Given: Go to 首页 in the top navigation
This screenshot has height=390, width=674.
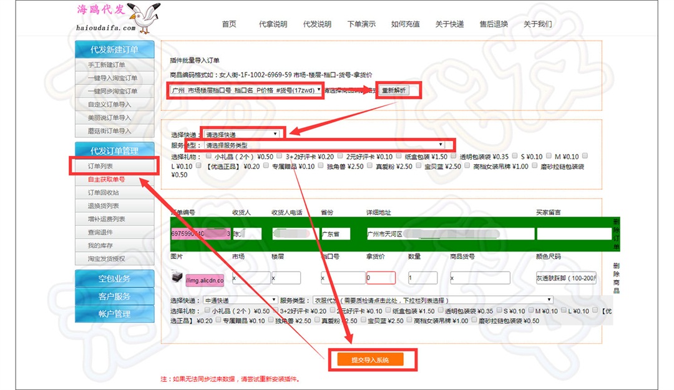Looking at the screenshot, I should coord(229,24).
